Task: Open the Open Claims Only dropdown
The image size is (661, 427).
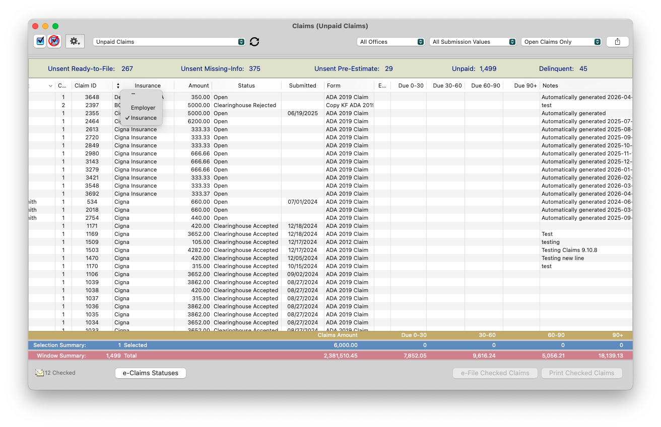Action: pyautogui.click(x=561, y=42)
